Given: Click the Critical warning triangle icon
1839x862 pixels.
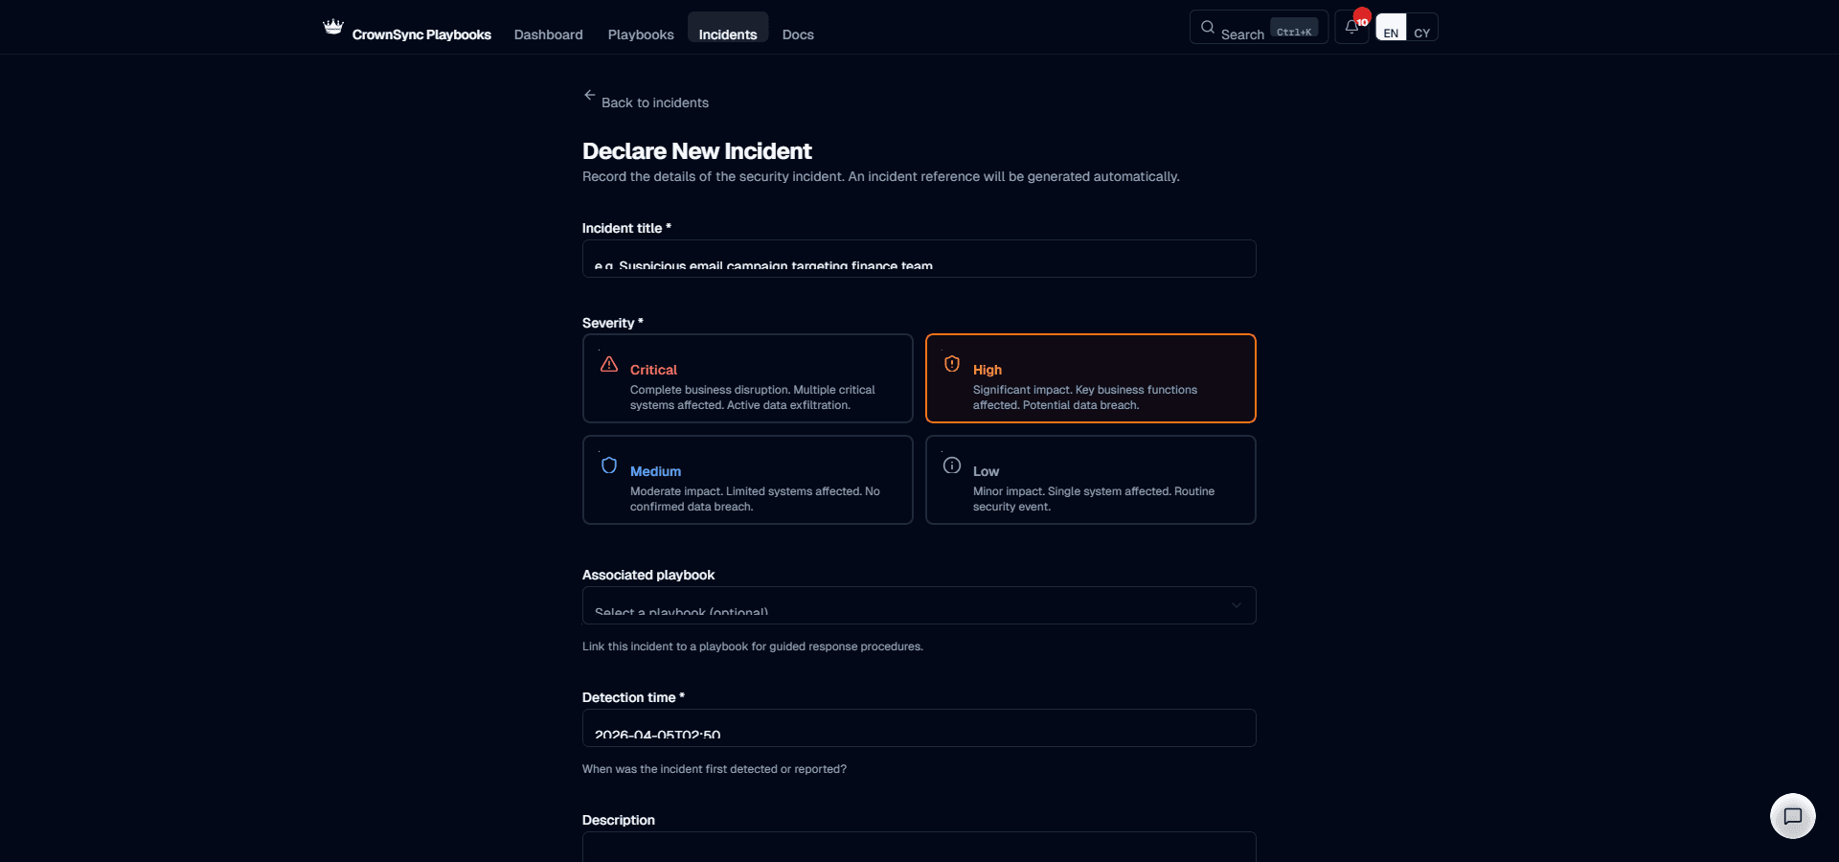Looking at the screenshot, I should point(609,364).
